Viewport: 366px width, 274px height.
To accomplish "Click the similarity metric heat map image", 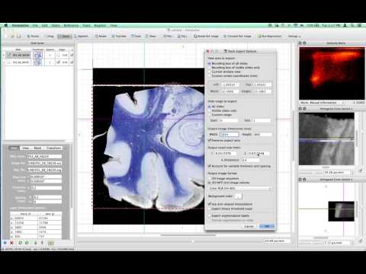I will [x=332, y=74].
